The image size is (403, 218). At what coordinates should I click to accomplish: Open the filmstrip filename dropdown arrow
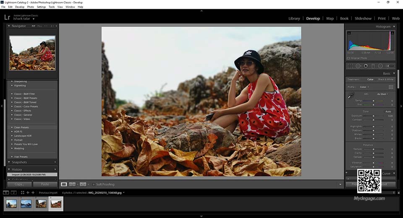[123, 192]
